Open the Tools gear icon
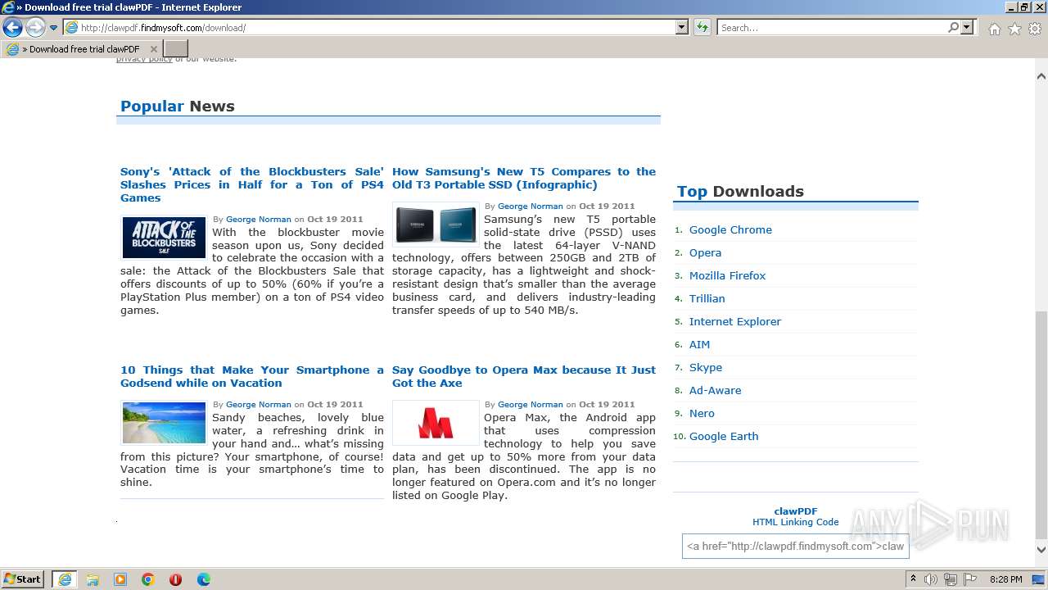1048x590 pixels. (1035, 29)
